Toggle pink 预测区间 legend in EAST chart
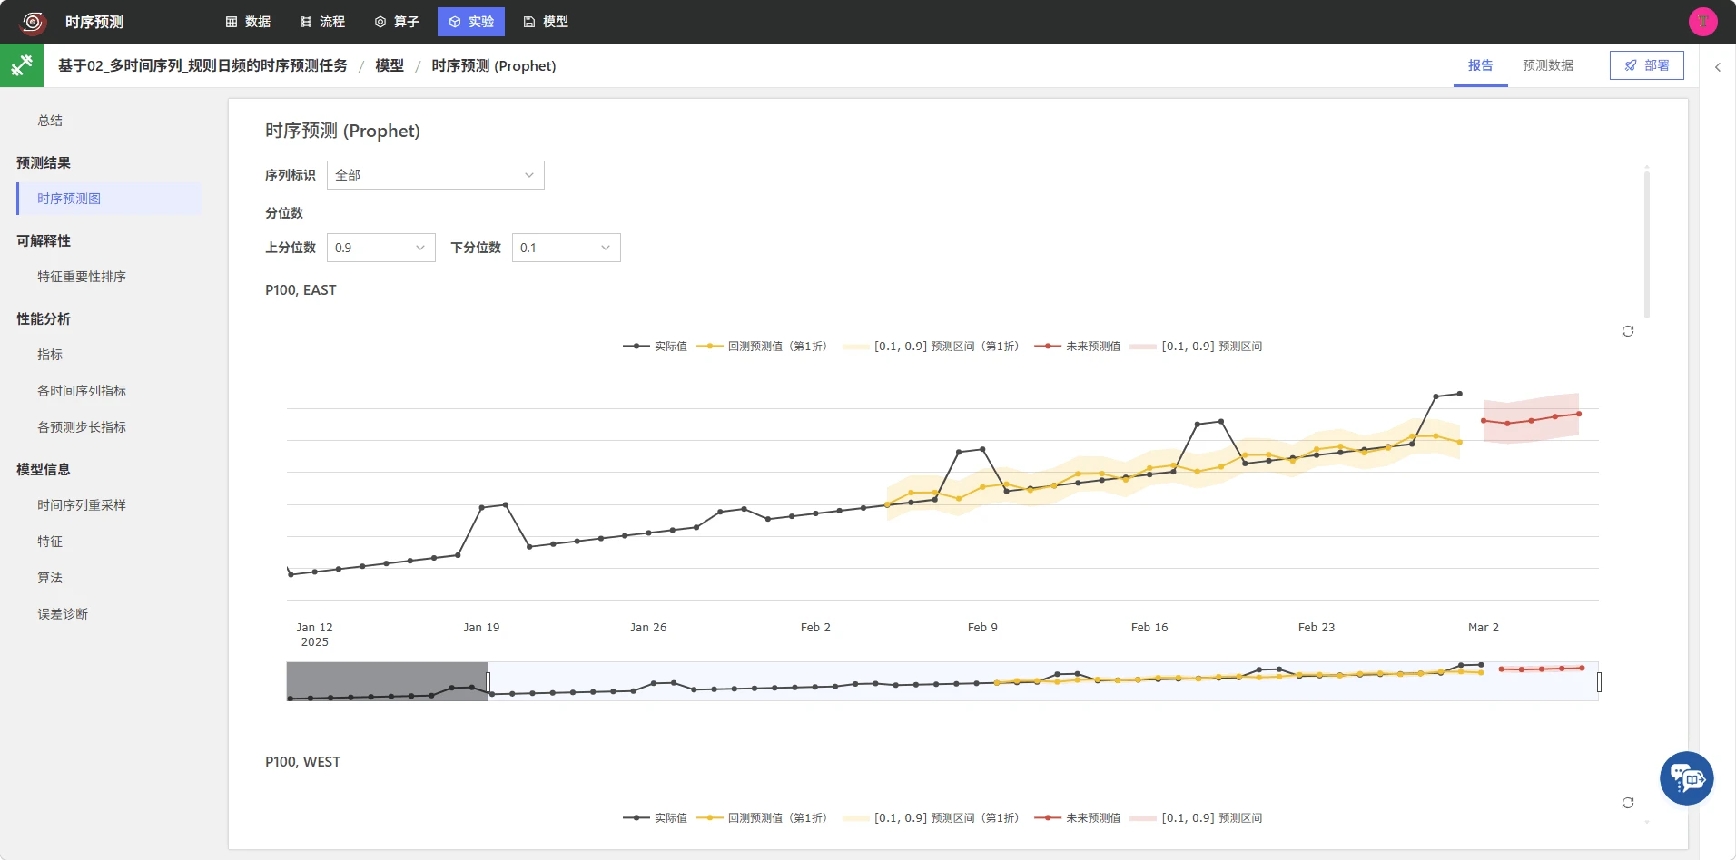Image resolution: width=1736 pixels, height=860 pixels. click(1196, 346)
